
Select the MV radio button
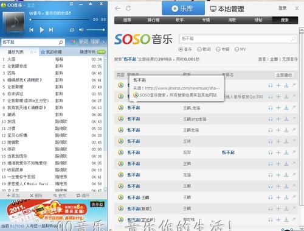click(x=237, y=49)
